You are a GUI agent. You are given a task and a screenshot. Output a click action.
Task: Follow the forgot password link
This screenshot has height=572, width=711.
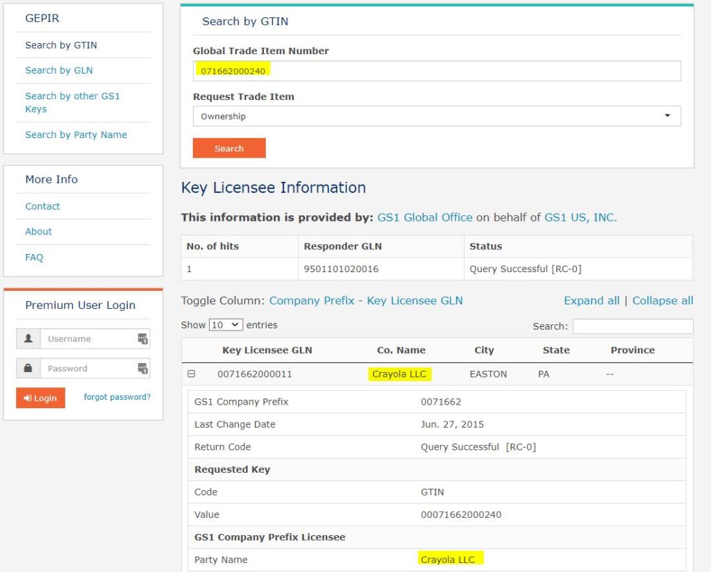(117, 397)
